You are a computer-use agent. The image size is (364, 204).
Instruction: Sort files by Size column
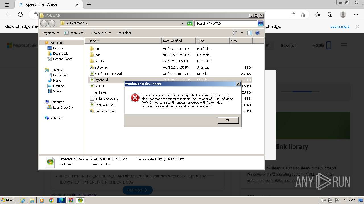tap(241, 41)
